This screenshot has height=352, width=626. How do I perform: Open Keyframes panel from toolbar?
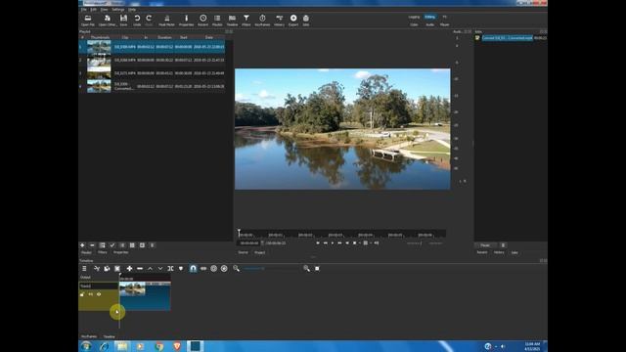point(262,20)
